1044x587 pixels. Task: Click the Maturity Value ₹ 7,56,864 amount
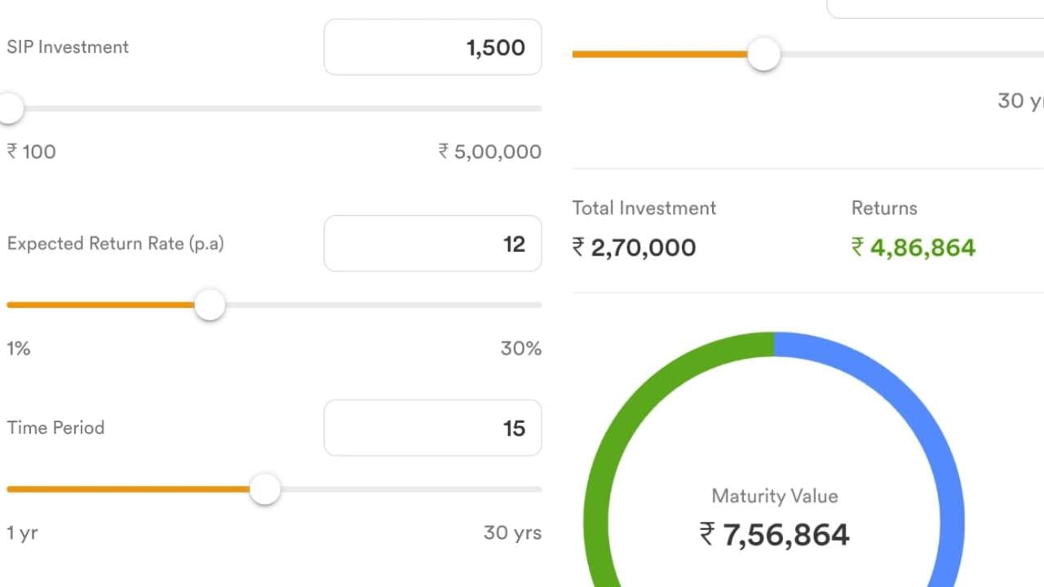pos(775,535)
